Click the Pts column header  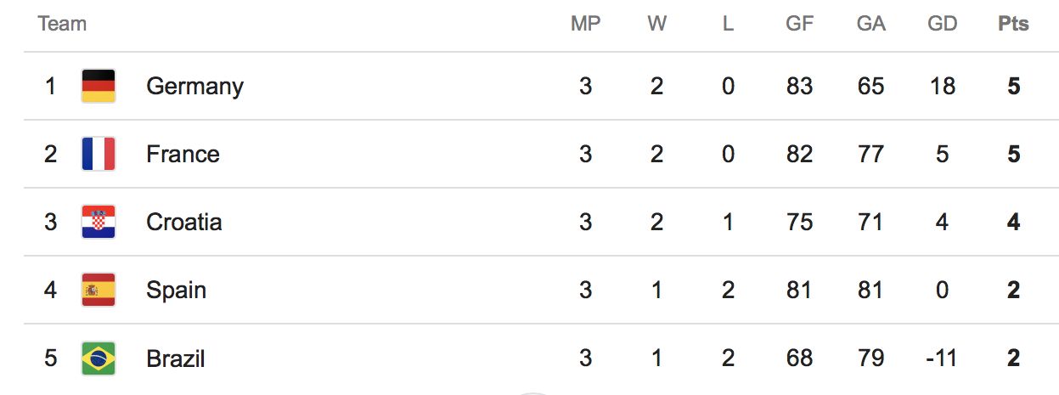[1013, 24]
